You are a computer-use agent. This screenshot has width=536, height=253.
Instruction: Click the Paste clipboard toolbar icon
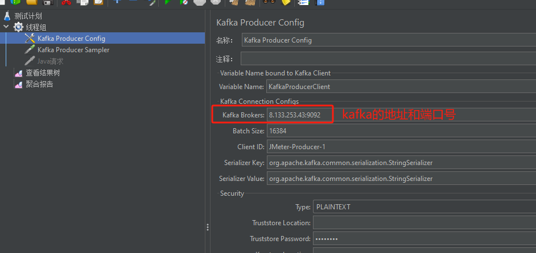pyautogui.click(x=98, y=2)
